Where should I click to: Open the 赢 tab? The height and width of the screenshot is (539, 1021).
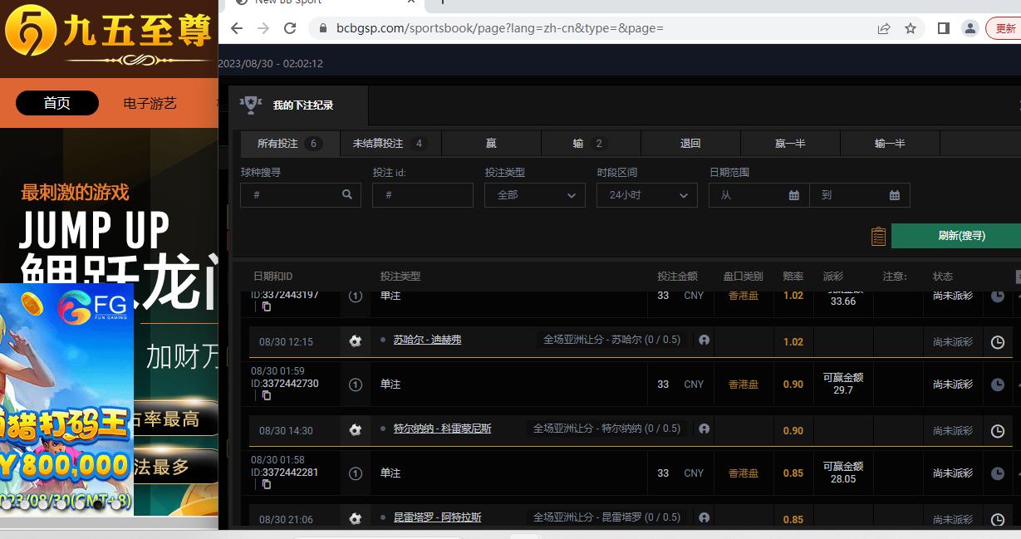pos(491,144)
